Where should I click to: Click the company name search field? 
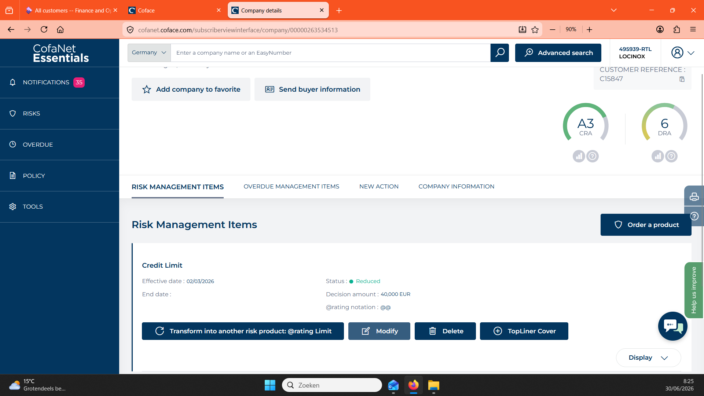pos(330,53)
